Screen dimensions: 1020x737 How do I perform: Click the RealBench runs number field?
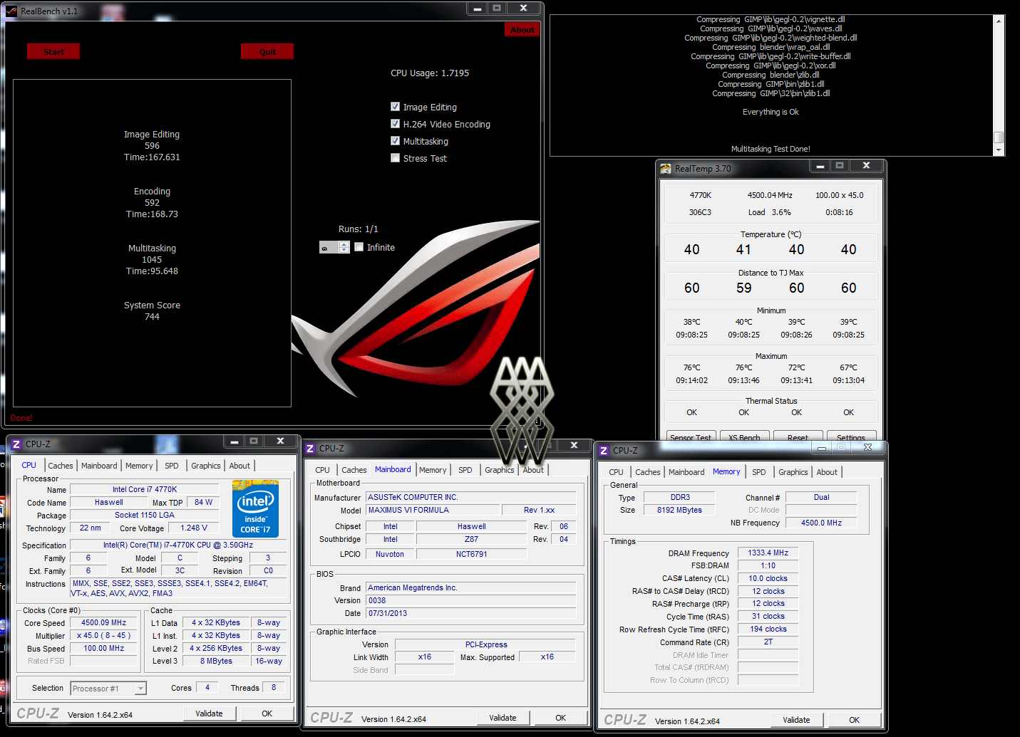[x=329, y=248]
